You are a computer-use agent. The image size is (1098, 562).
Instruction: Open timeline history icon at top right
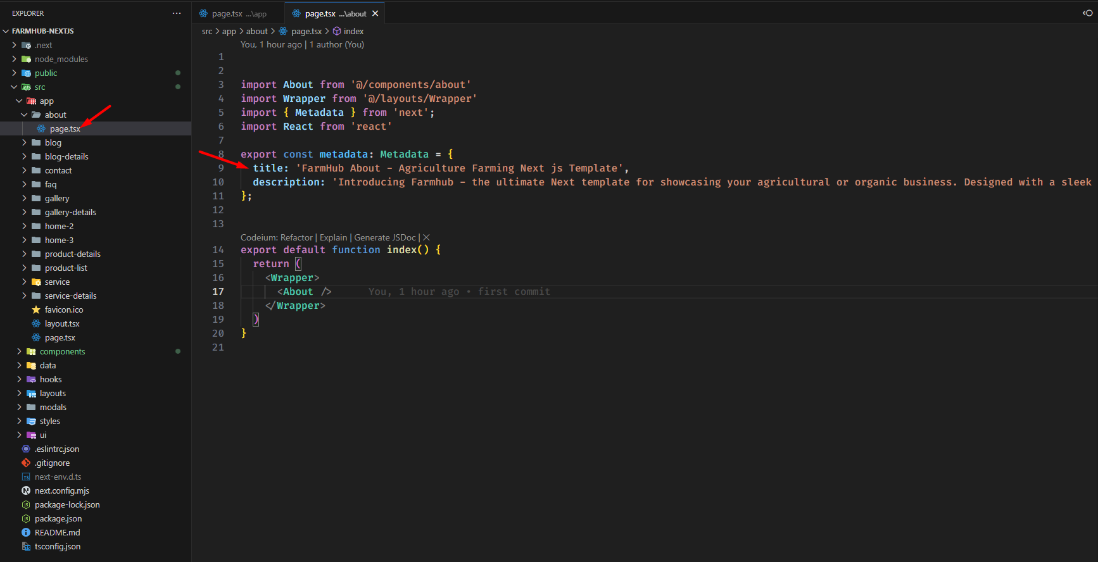(x=1087, y=13)
